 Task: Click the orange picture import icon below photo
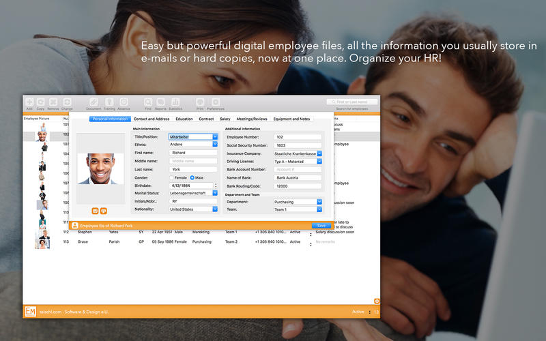[x=95, y=211]
